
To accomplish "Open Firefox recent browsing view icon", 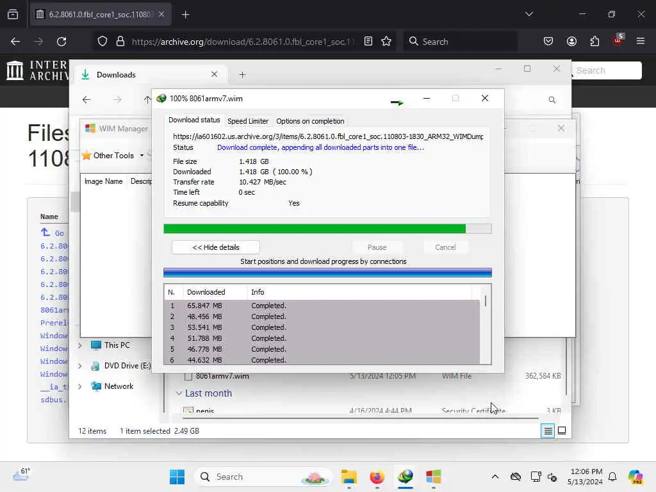I will point(13,14).
